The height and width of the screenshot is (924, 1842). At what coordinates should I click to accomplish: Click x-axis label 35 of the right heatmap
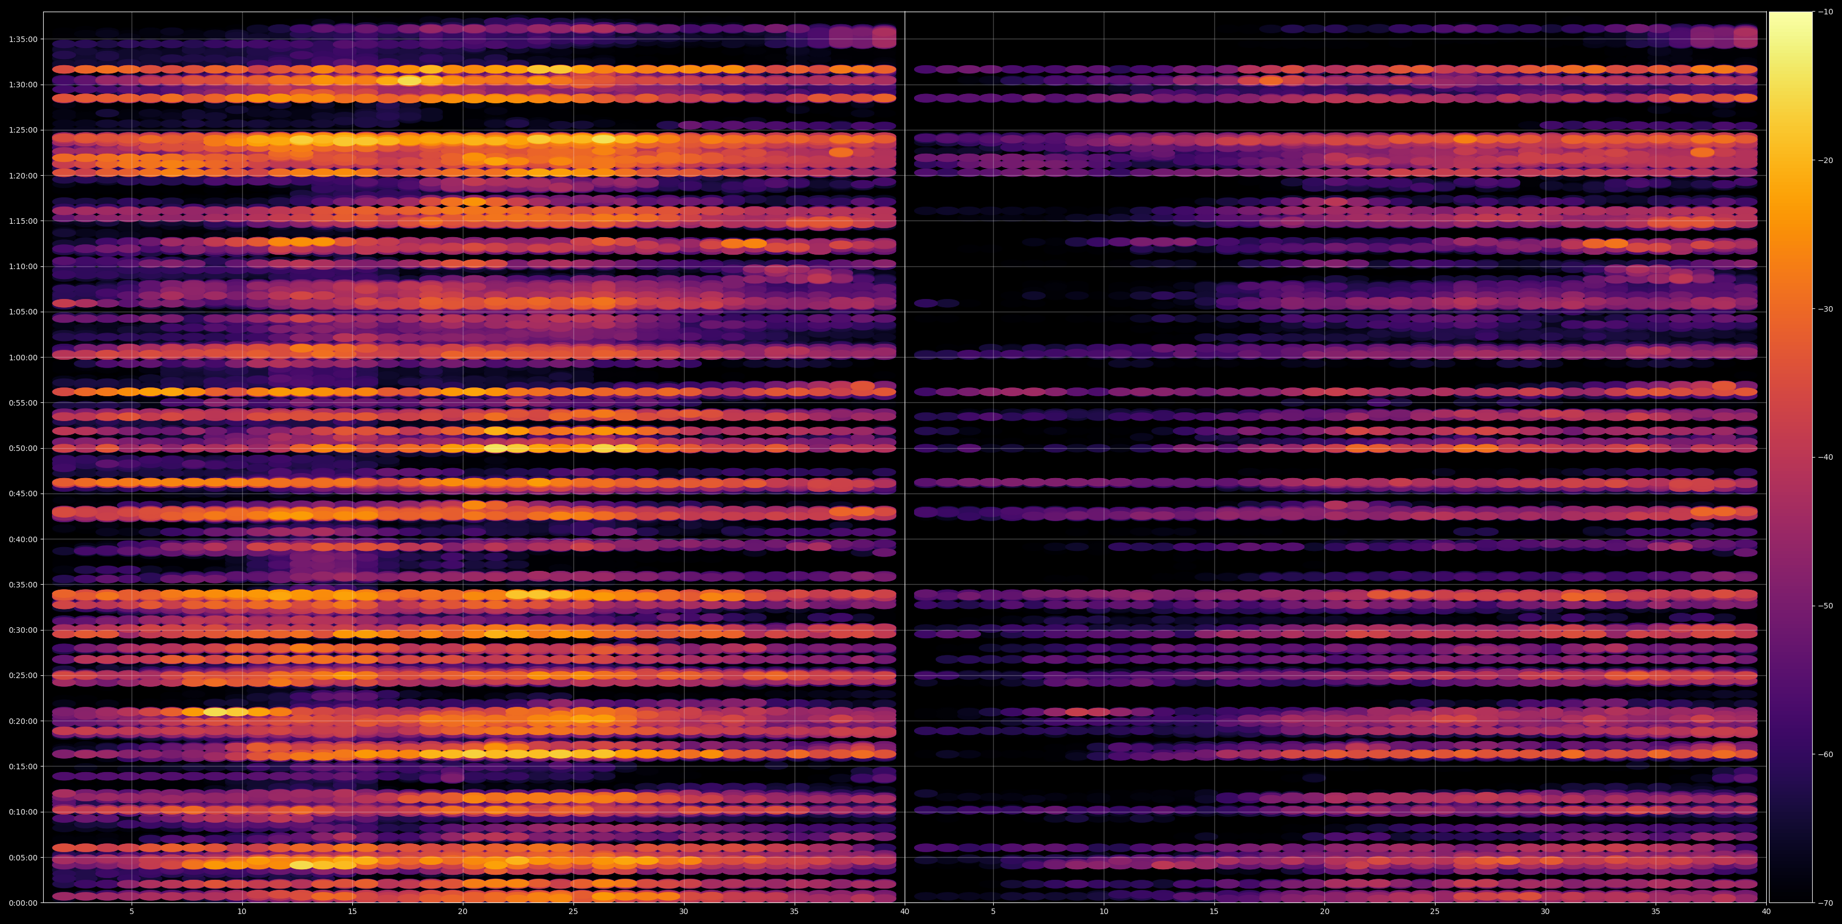tap(1656, 912)
